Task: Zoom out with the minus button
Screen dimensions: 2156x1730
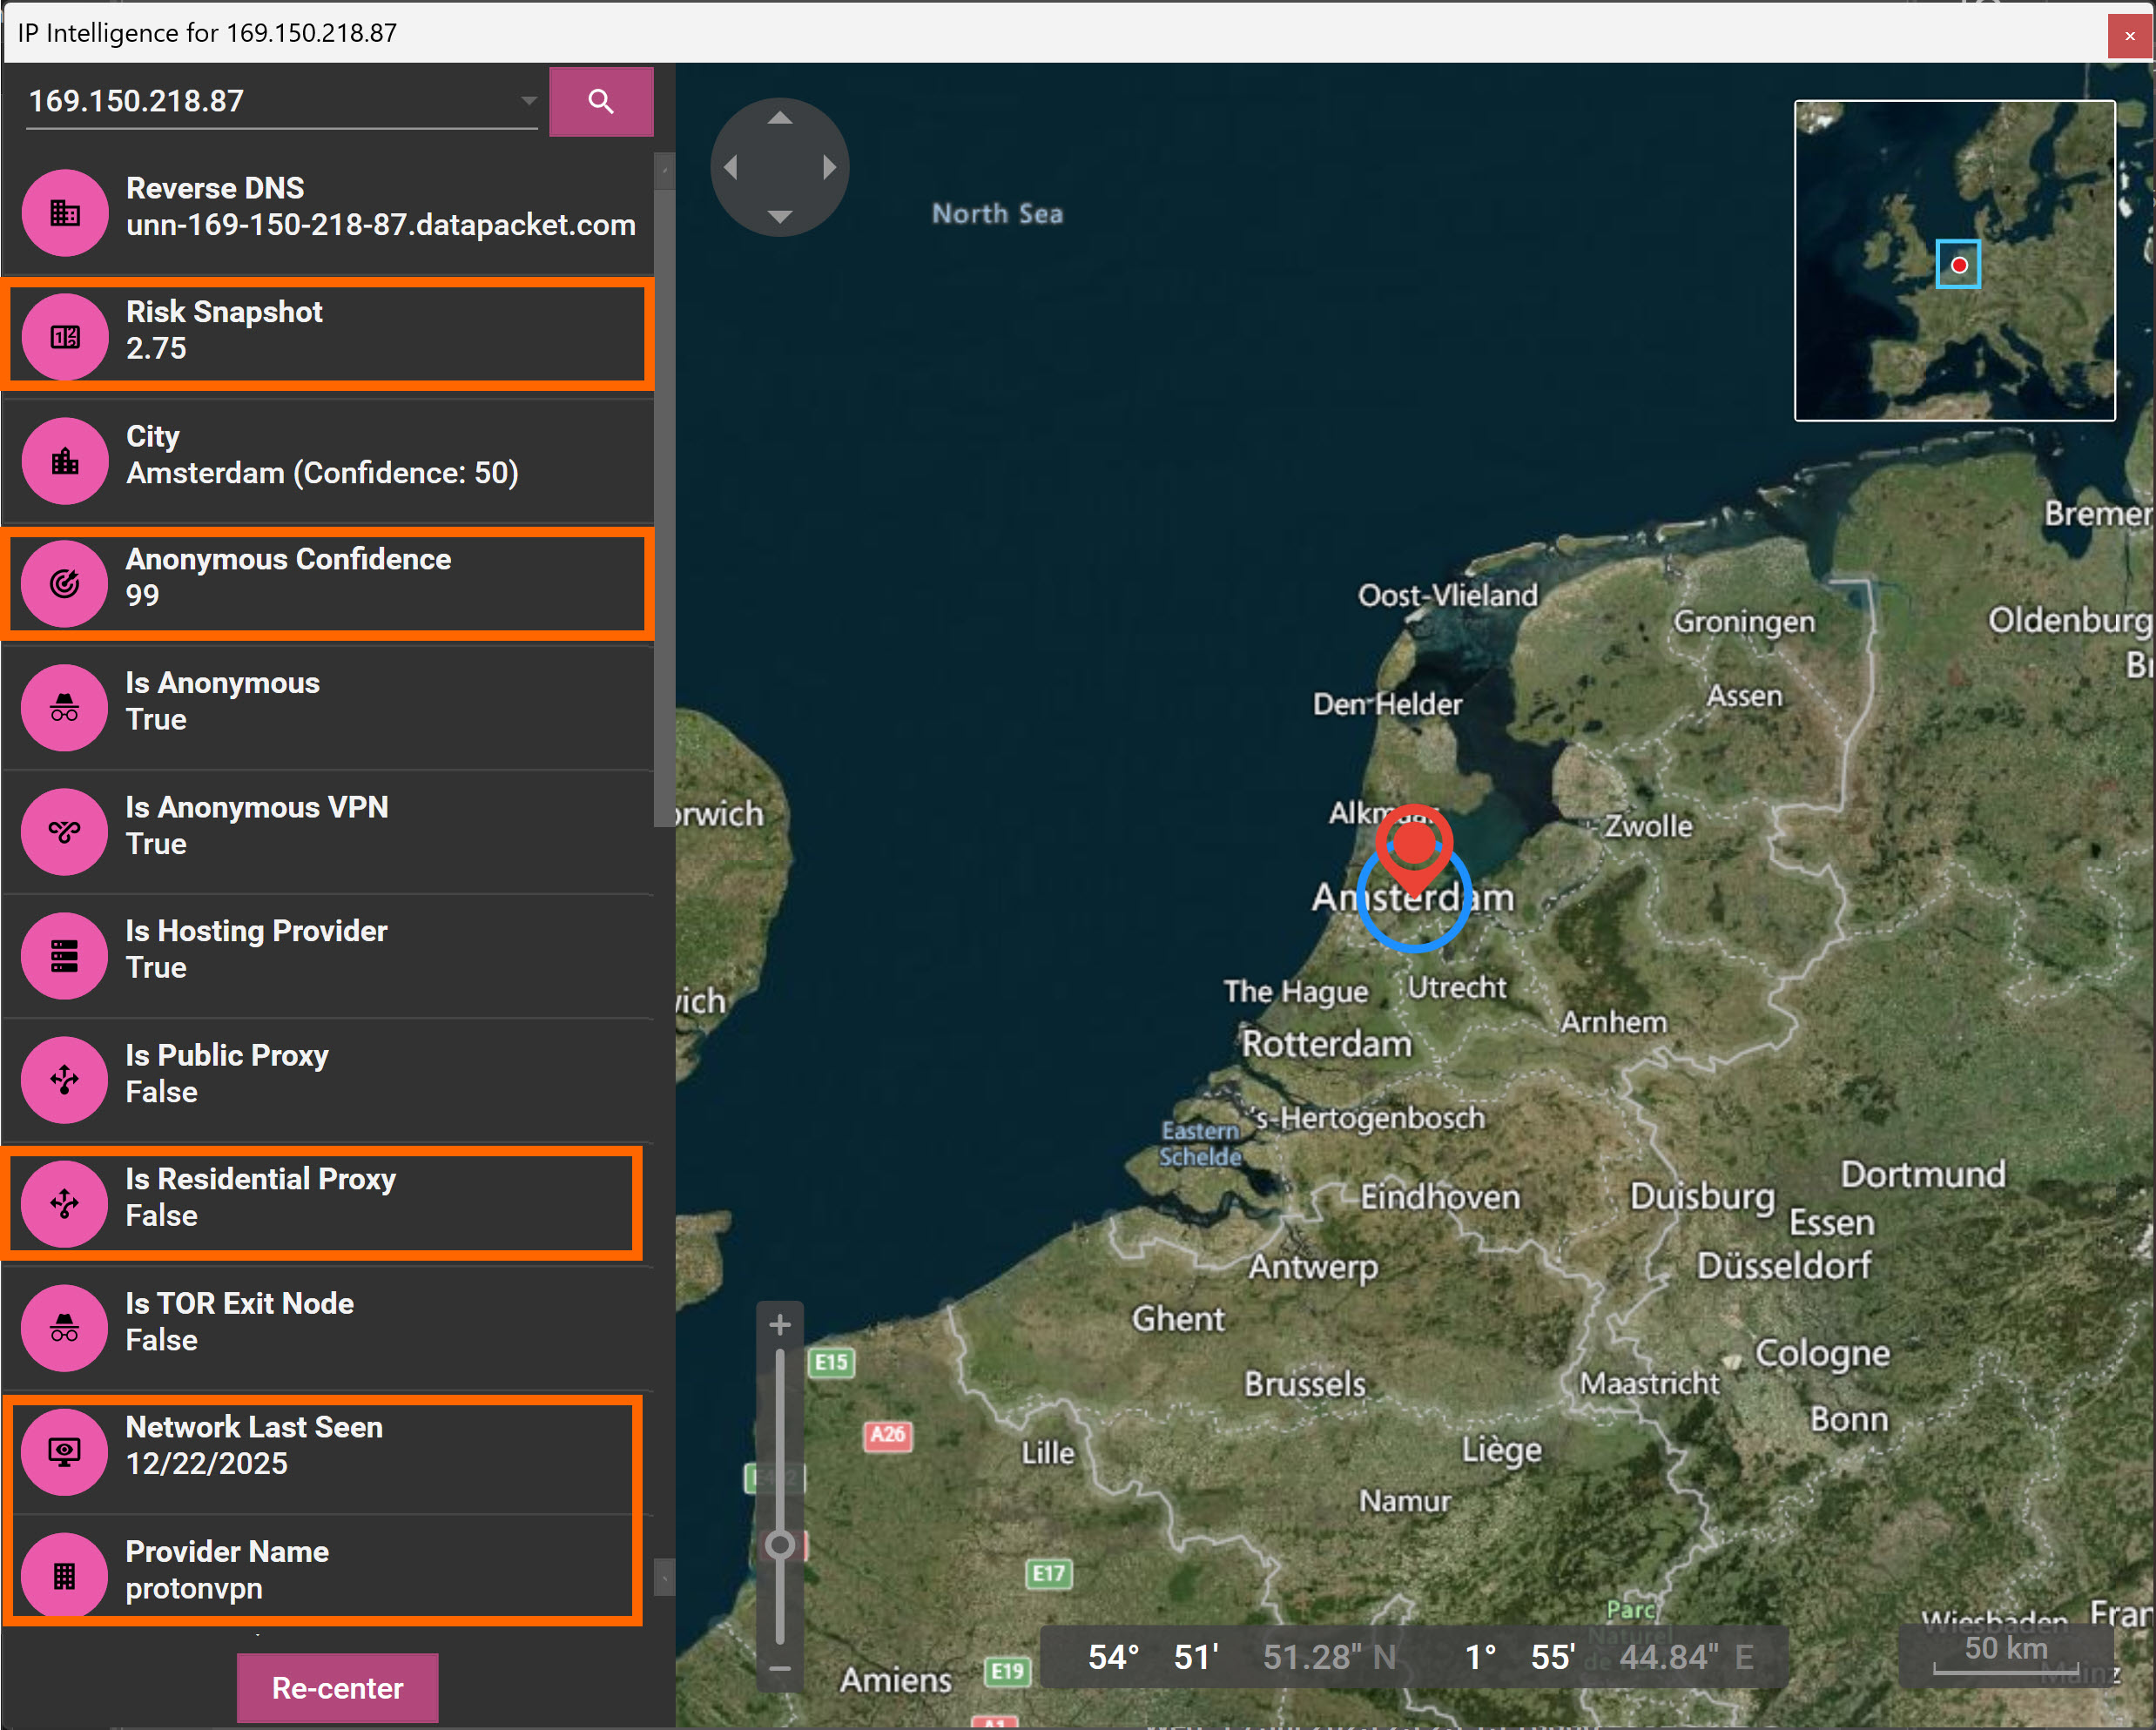Action: click(x=780, y=1668)
